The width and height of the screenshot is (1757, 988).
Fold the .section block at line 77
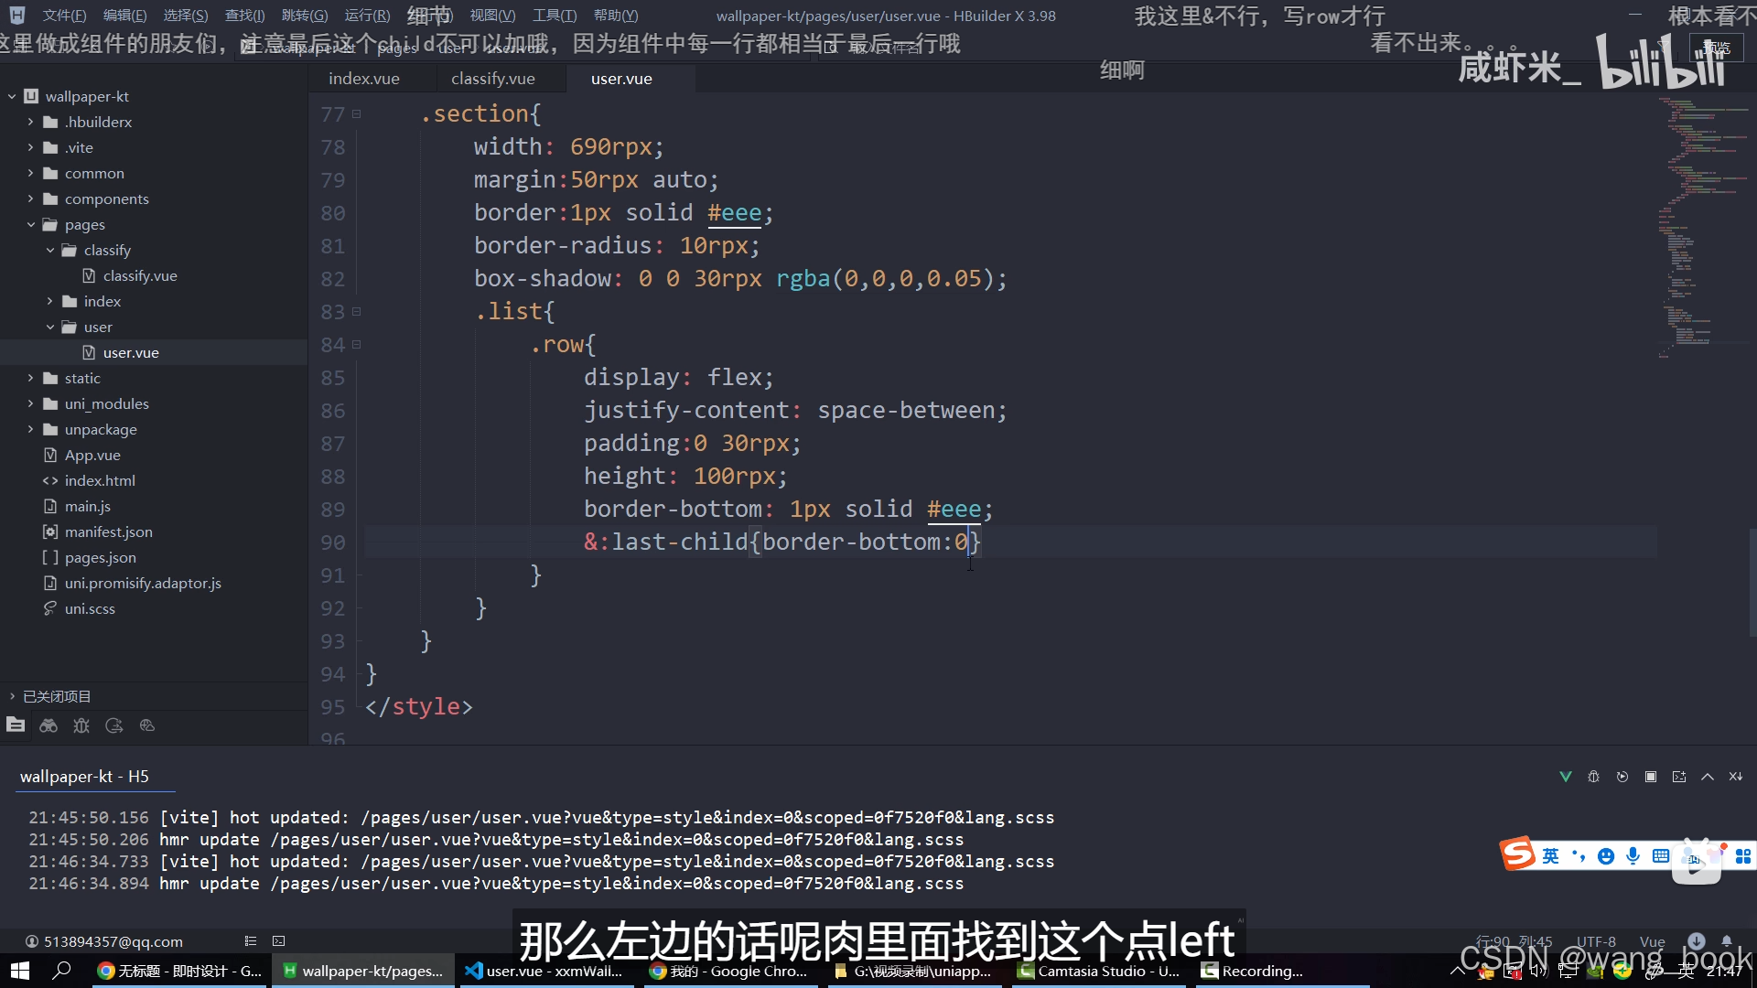(x=357, y=114)
